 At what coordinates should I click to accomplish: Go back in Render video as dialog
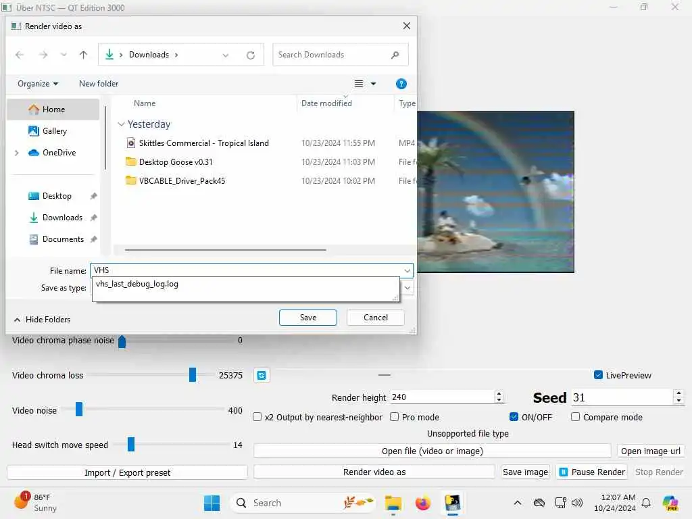pos(20,55)
